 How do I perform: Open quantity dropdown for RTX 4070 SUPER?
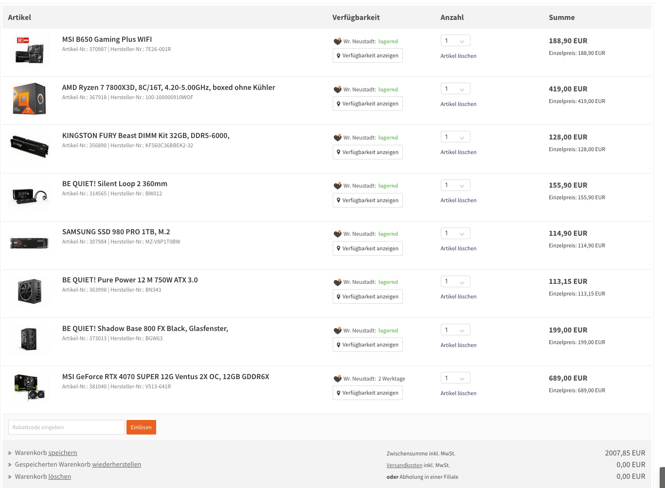[455, 378]
